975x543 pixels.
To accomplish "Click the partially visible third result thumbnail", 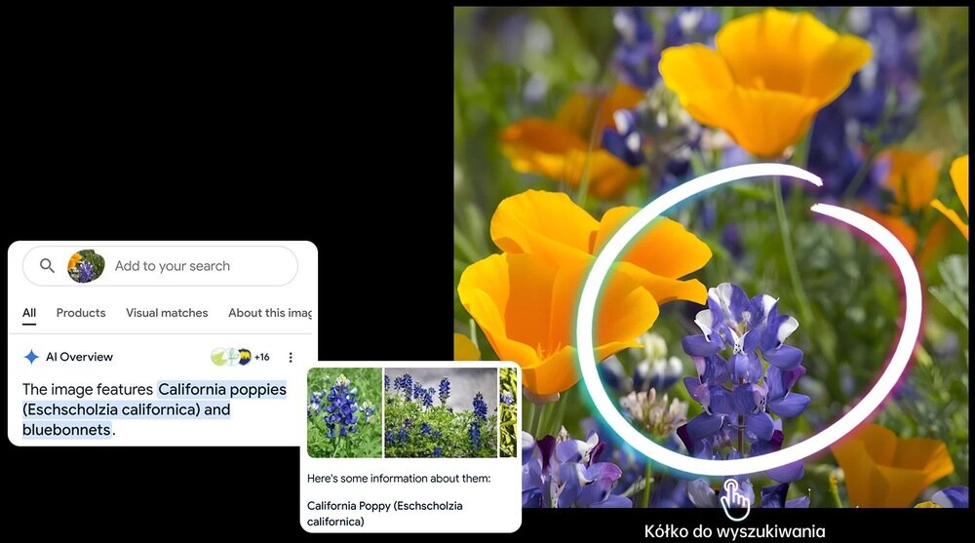I will coord(508,412).
